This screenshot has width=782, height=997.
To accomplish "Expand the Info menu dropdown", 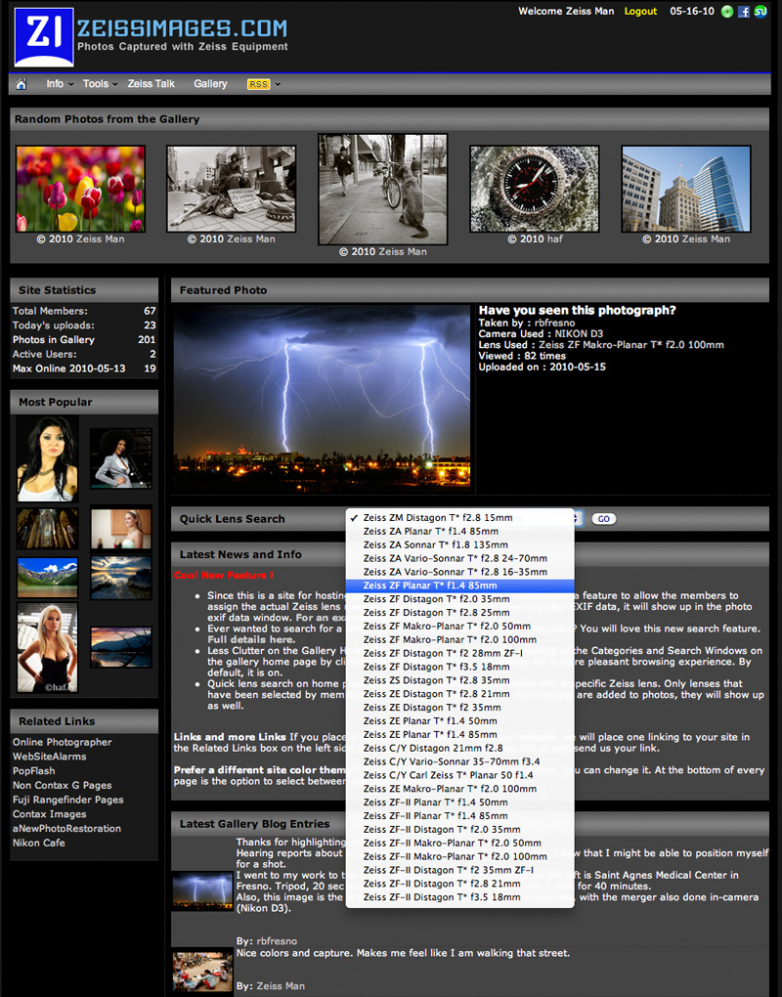I will pos(55,84).
